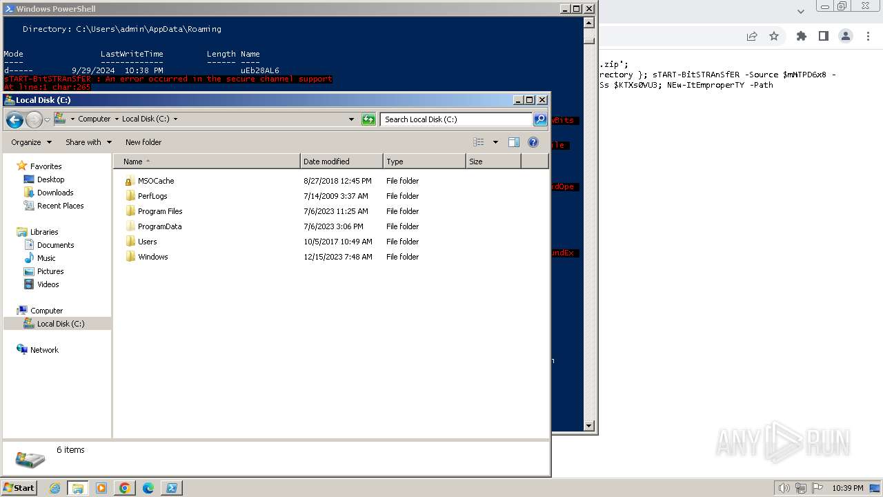Open the Documents library

[x=55, y=245]
